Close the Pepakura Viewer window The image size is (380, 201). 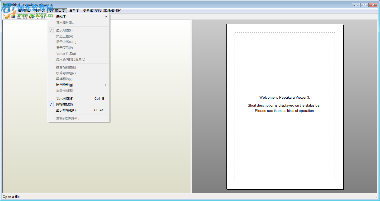(x=373, y=5)
